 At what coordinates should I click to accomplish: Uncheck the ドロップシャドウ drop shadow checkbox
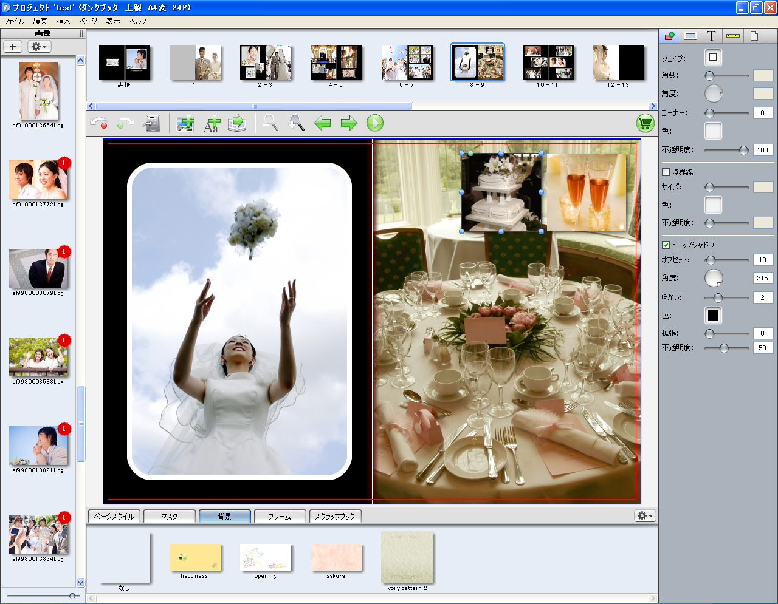[x=666, y=245]
